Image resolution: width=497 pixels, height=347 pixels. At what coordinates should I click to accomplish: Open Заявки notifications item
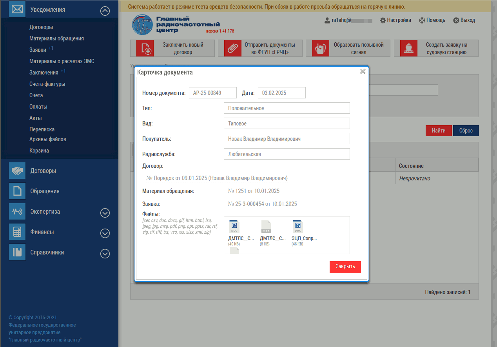(38, 50)
